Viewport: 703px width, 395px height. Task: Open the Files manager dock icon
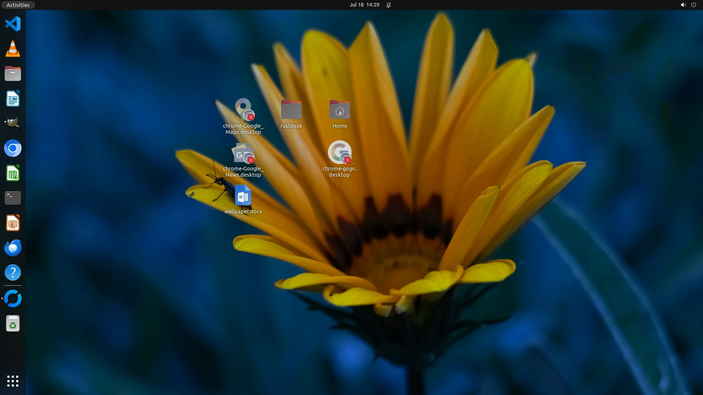(13, 74)
